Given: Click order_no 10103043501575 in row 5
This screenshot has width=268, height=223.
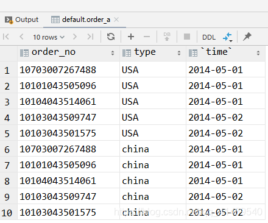Looking at the screenshot, I should pyautogui.click(x=68, y=133).
